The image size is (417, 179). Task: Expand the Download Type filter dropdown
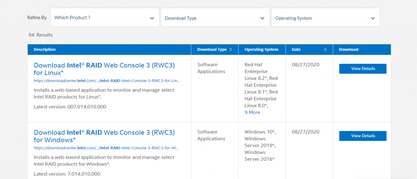point(215,17)
